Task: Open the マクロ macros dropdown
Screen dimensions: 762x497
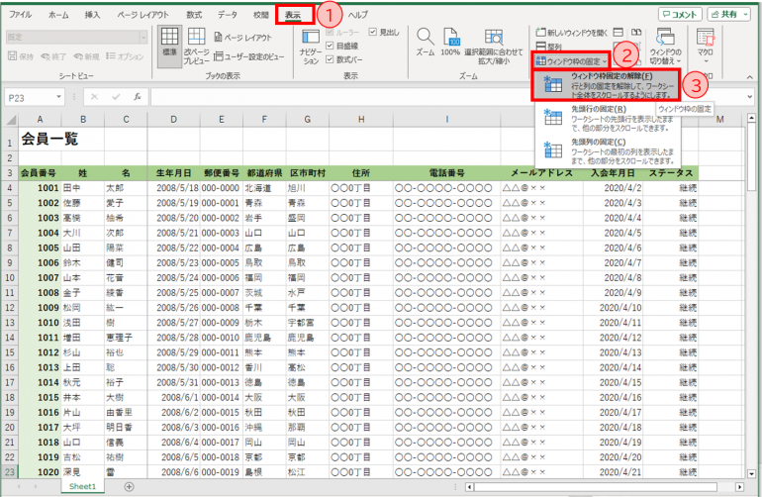Action: (x=706, y=46)
